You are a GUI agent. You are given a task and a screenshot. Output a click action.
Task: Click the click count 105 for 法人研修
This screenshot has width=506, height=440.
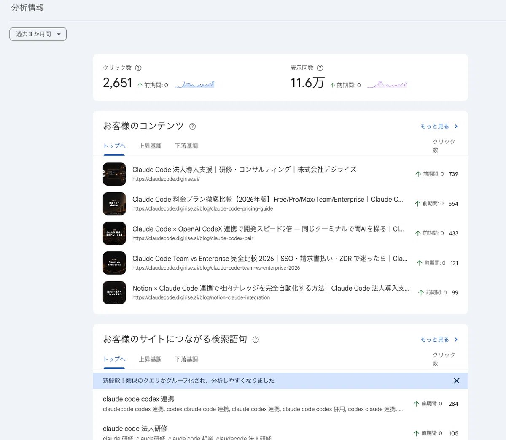point(453,433)
